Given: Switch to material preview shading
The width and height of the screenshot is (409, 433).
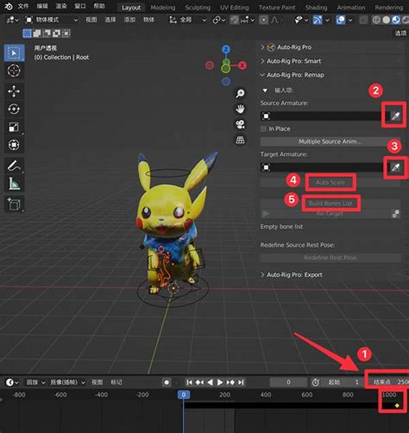Looking at the screenshot, I should pos(396,20).
